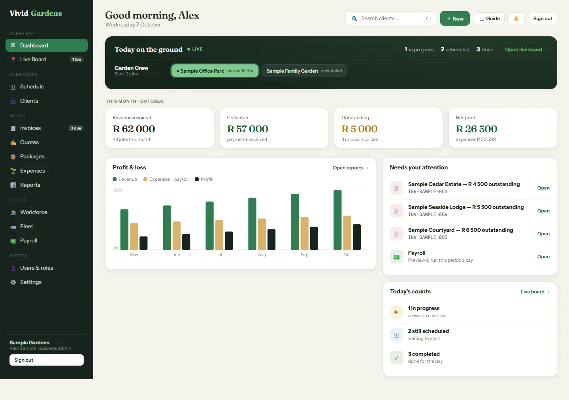Open the Clients page
Screen dimensions: 569x400
[x=47, y=101]
